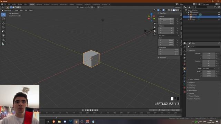
Task: Select the Measure tool
Action: [x=3, y=44]
